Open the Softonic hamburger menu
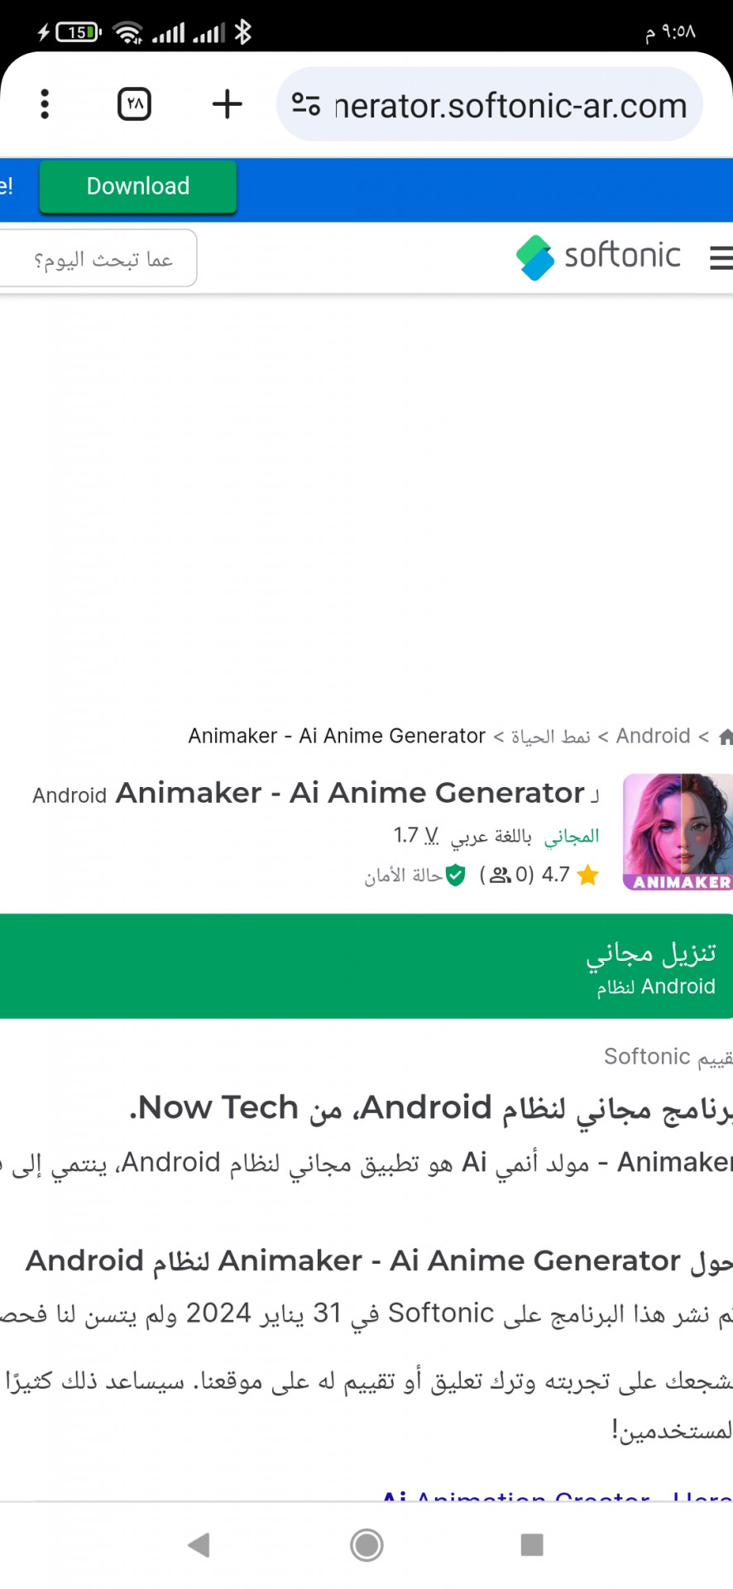The image size is (733, 1589). click(x=721, y=257)
